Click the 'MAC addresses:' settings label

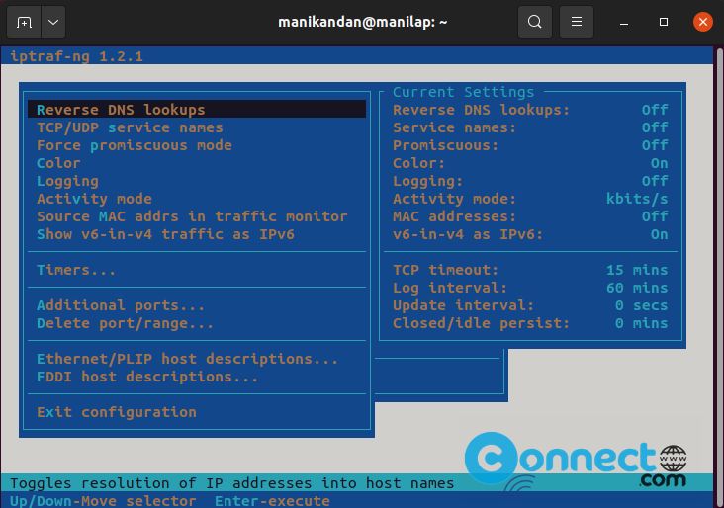(454, 216)
